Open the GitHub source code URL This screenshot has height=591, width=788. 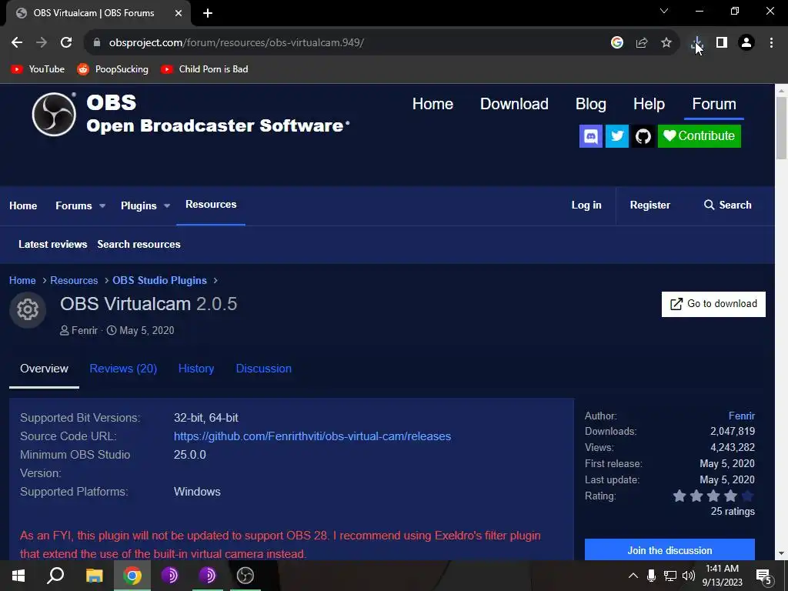click(x=312, y=436)
